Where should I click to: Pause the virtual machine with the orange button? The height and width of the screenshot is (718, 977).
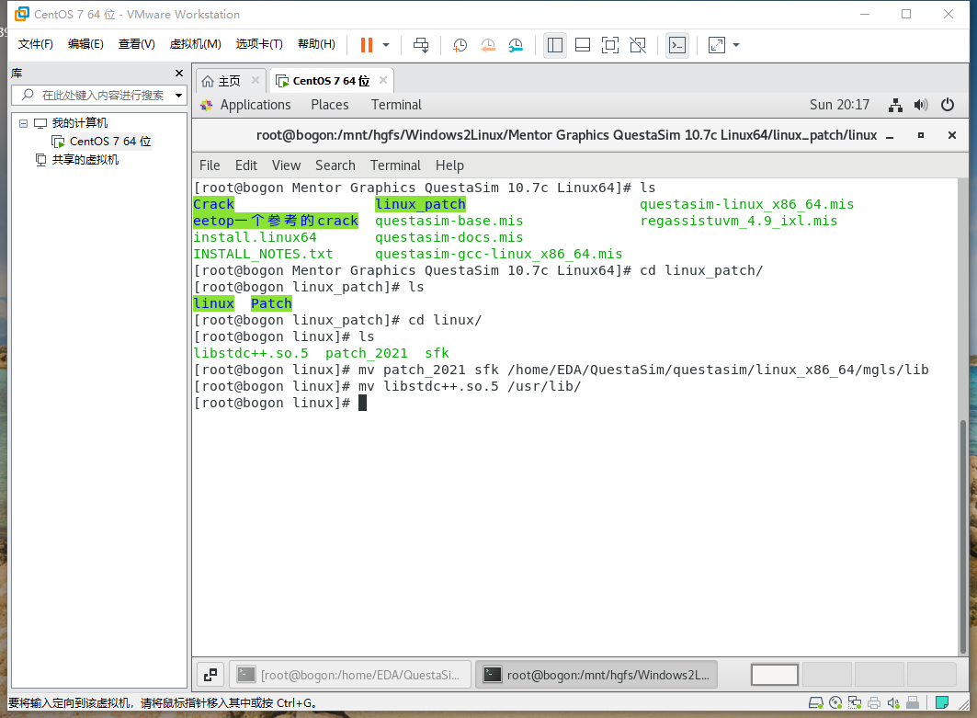tap(367, 45)
